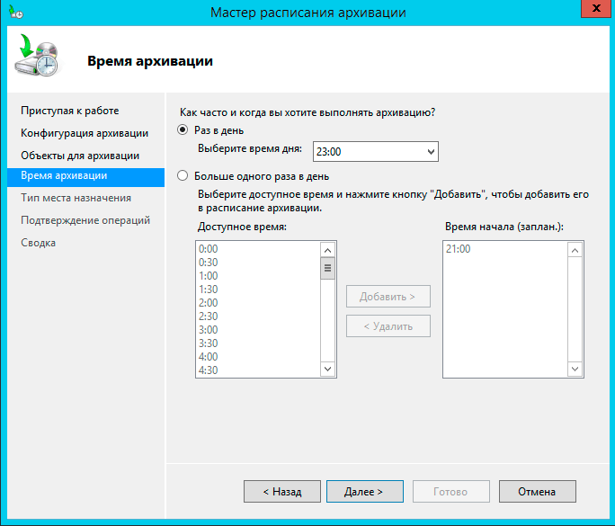This screenshot has height=526, width=615.
Task: Go to 'Приступая к работе' step
Action: tap(70, 110)
